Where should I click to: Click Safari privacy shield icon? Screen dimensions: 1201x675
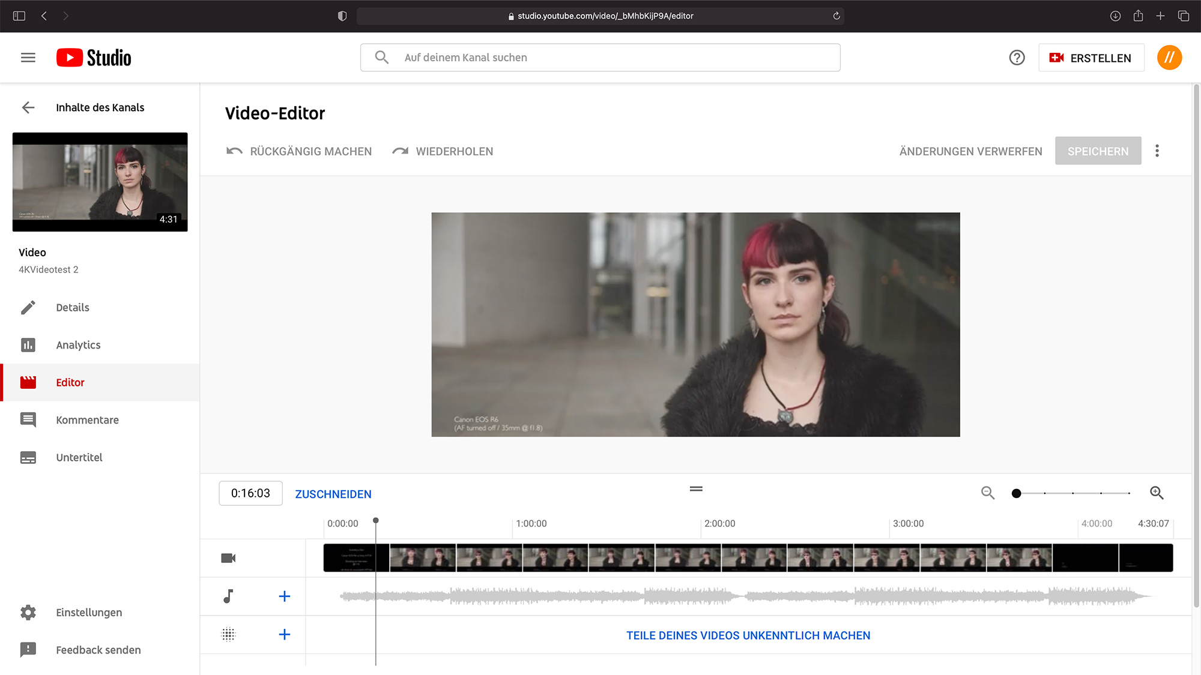pyautogui.click(x=342, y=16)
